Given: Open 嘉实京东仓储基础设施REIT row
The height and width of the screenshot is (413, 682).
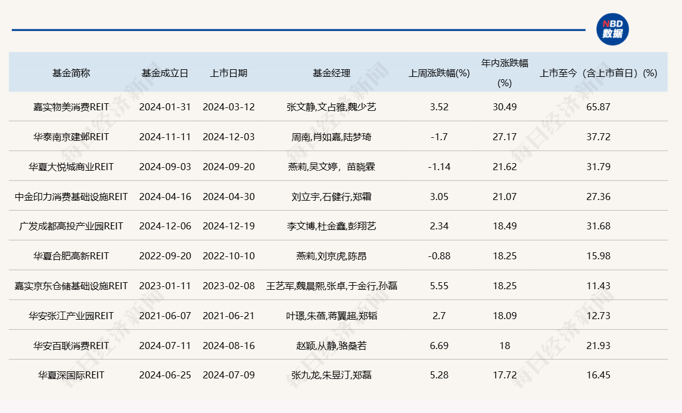Looking at the screenshot, I should pyautogui.click(x=71, y=286).
